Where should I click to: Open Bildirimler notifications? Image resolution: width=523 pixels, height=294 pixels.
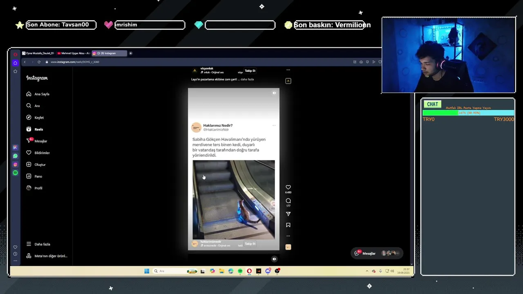point(38,153)
